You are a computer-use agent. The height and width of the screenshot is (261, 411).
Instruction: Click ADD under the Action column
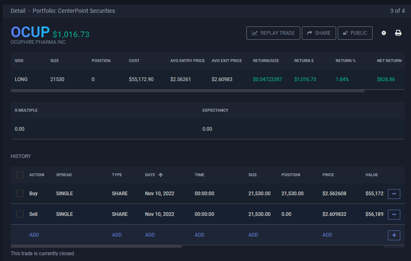(34, 235)
